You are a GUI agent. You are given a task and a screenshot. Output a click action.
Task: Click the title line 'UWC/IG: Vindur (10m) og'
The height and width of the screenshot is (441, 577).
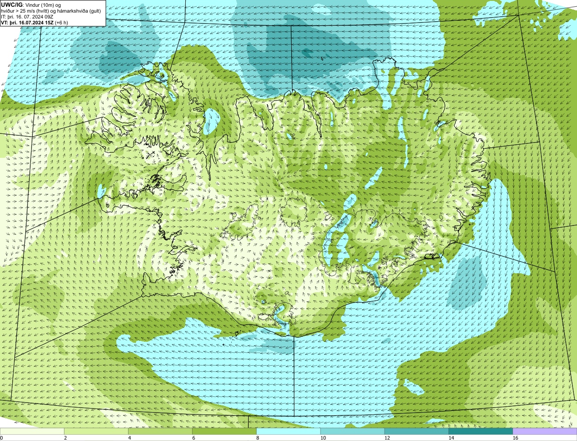pyautogui.click(x=31, y=5)
